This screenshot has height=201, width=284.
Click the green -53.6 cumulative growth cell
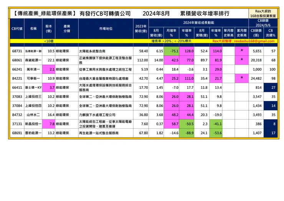[x=216, y=133]
